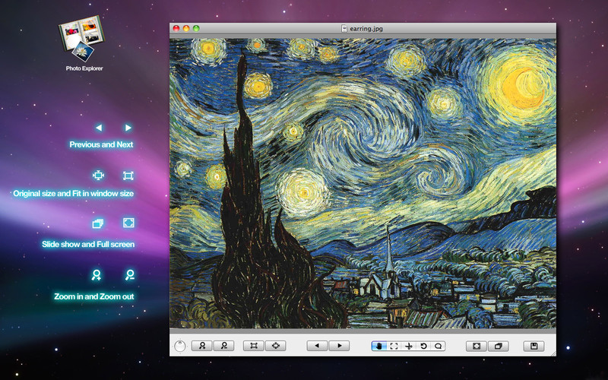The height and width of the screenshot is (380, 608).
Task: Fit image in window using toolbar button
Action: (x=254, y=346)
